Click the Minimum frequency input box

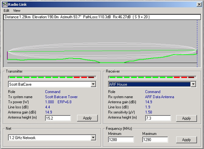121,140
